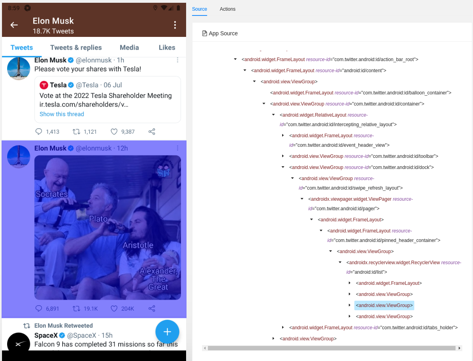Tap Tesla logo in quoted tweet

point(44,85)
